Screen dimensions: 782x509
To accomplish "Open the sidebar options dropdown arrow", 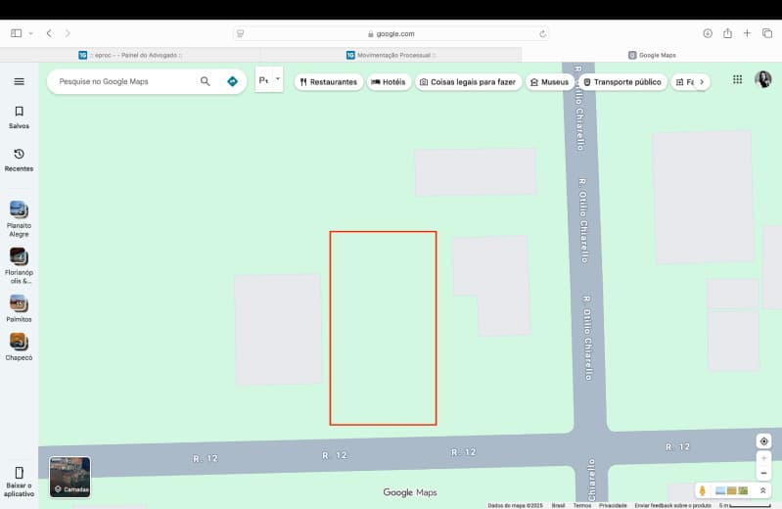I will pos(31,33).
